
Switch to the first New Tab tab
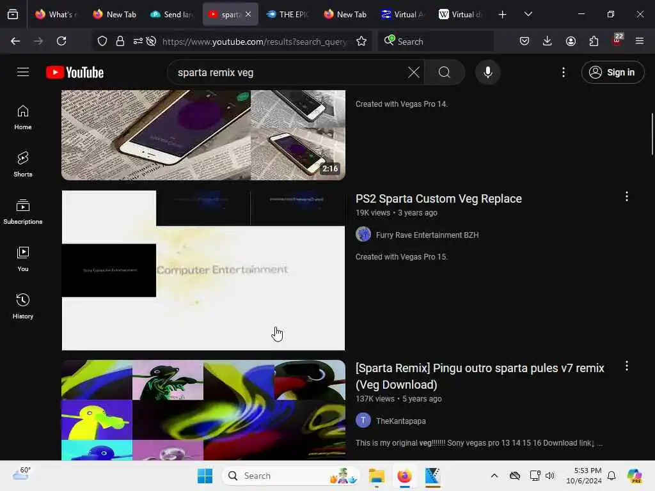115,15
